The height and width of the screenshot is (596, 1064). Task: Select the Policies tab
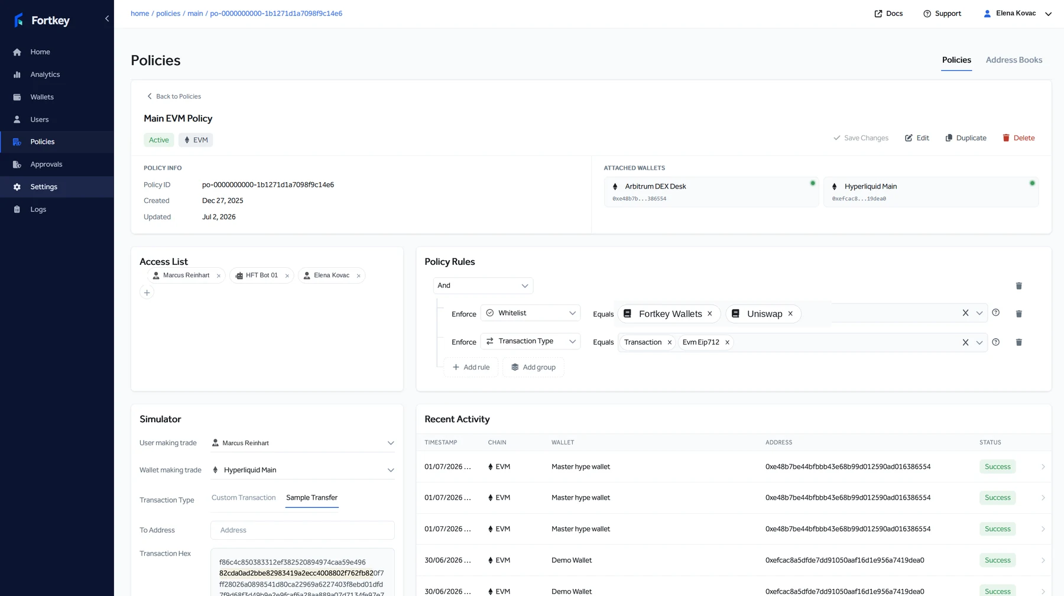[956, 60]
